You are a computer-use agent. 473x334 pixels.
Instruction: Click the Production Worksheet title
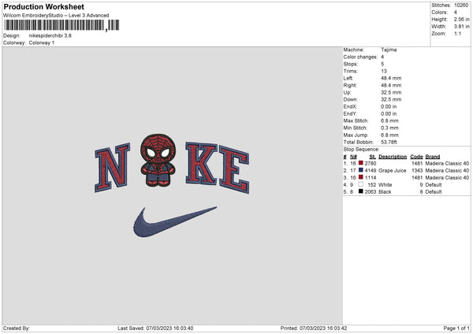[43, 6]
